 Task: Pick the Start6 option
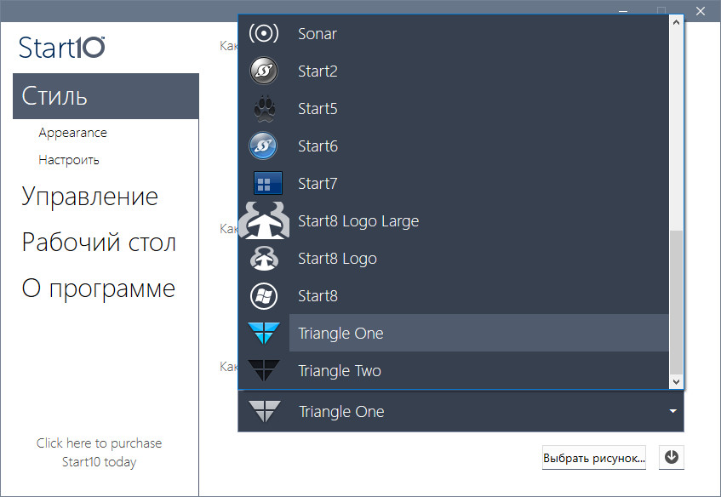coord(454,146)
